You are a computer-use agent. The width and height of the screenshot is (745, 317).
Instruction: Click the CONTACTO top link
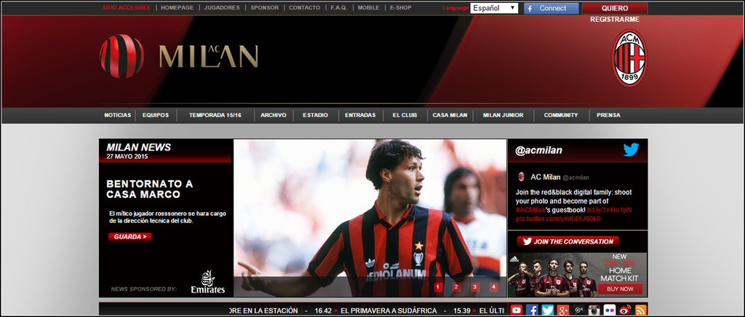[305, 7]
